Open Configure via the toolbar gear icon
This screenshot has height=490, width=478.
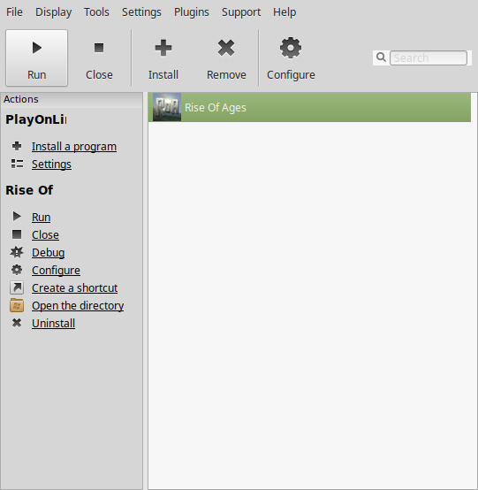point(291,48)
